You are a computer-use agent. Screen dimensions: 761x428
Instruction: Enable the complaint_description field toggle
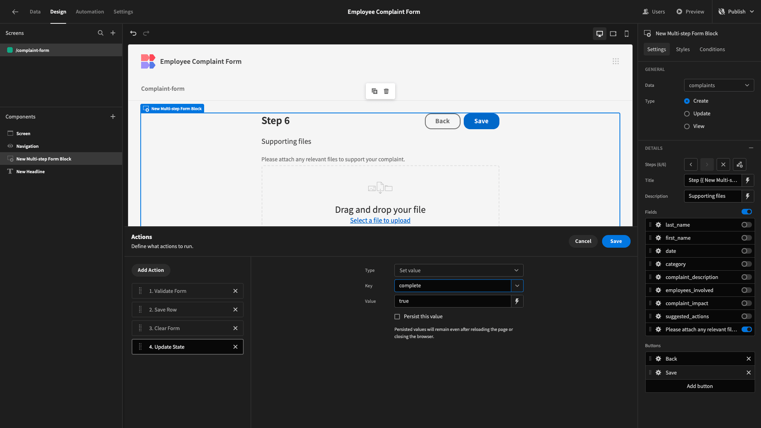pyautogui.click(x=747, y=277)
